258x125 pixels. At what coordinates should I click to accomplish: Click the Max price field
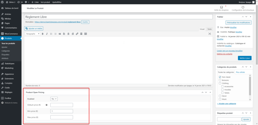62,117
